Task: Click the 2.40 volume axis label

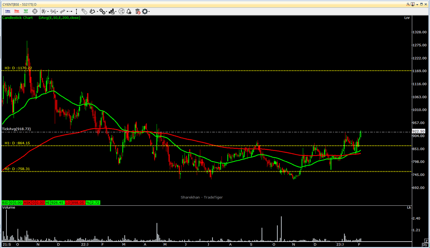Action: coord(417,218)
